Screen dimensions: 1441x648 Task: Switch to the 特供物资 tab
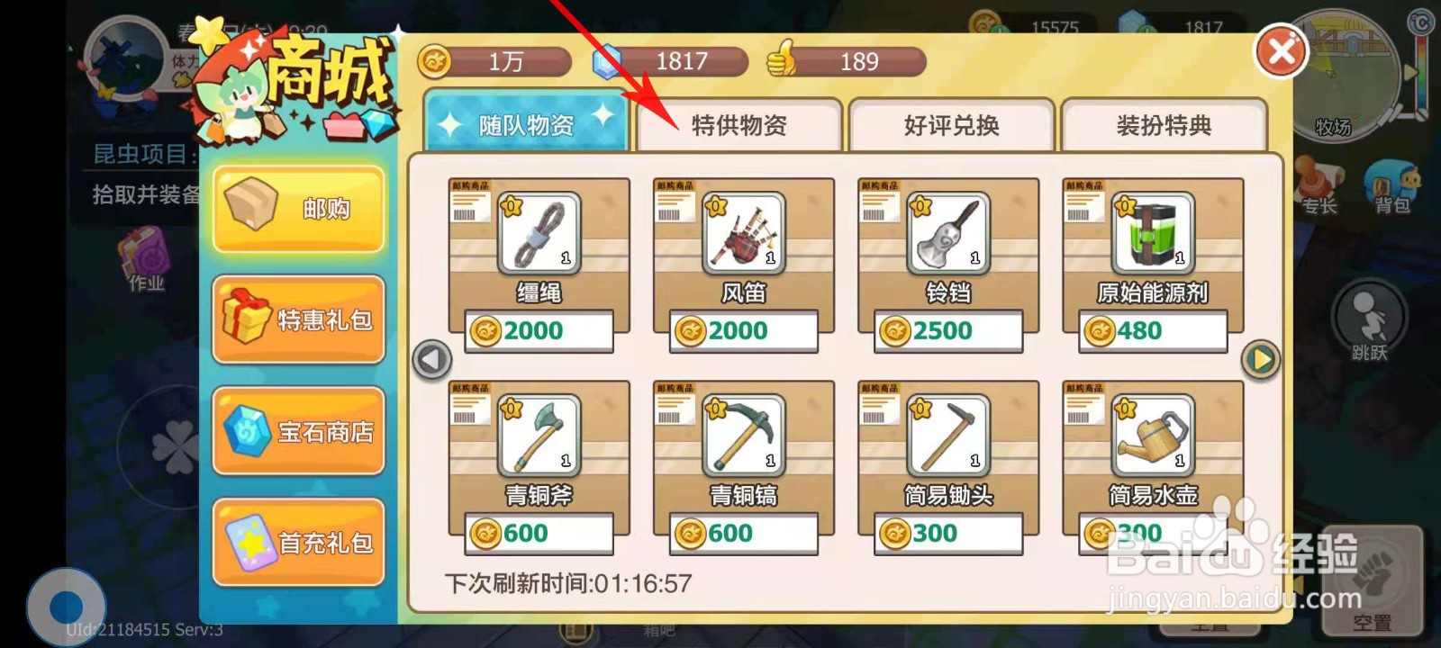739,125
